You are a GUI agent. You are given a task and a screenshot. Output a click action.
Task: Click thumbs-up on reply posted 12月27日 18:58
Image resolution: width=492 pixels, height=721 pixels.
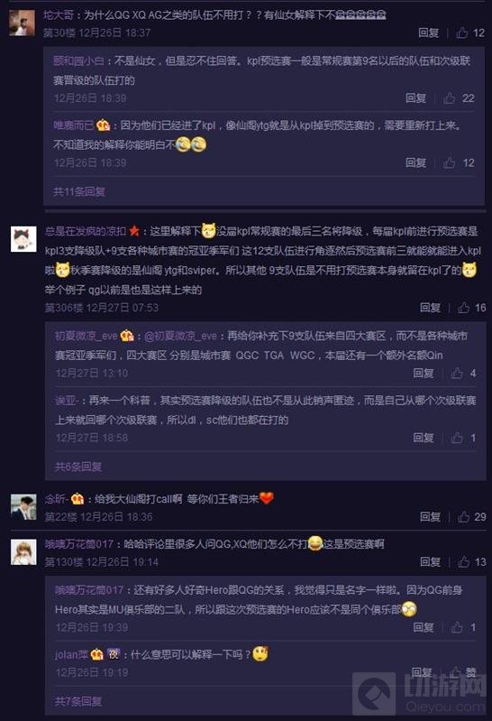pos(457,438)
